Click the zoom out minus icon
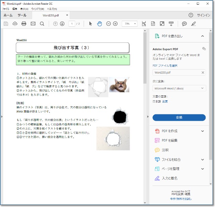Image resolution: width=215 pixels, height=207 pixels. click(x=109, y=24)
